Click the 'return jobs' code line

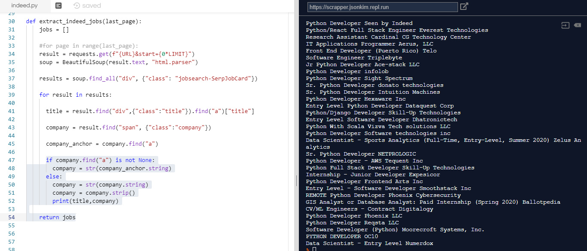pyautogui.click(x=57, y=217)
